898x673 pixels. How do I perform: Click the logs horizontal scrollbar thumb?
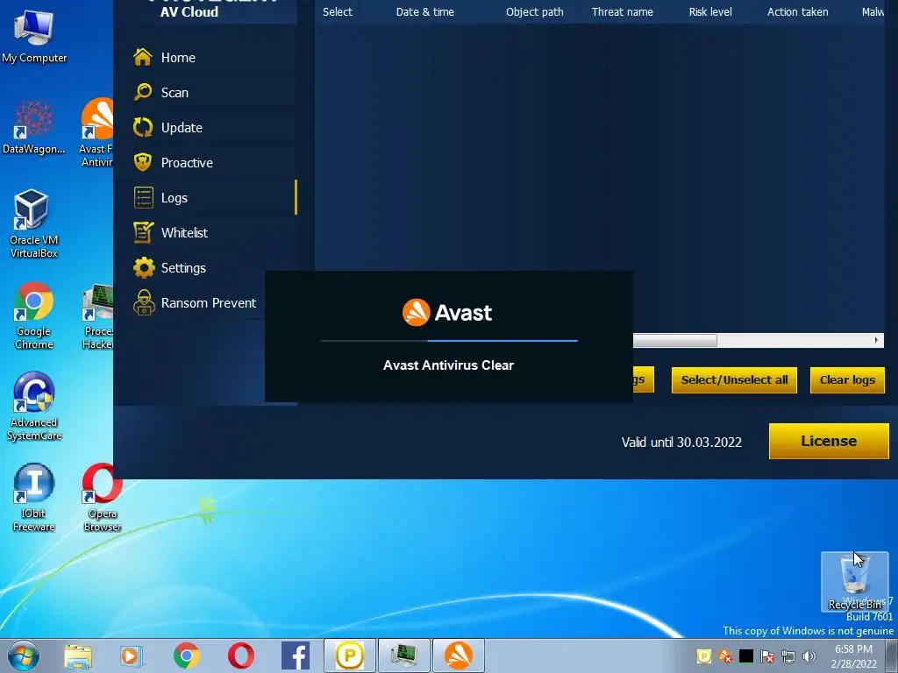(x=674, y=341)
